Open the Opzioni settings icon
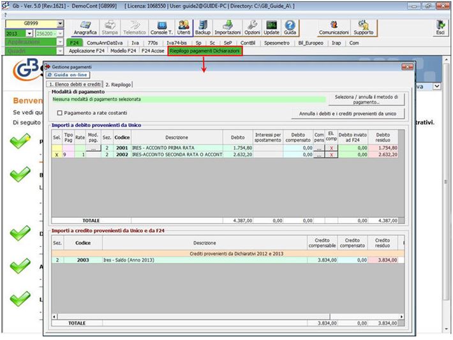Image resolution: width=453 pixels, height=340 pixels. pyautogui.click(x=252, y=28)
